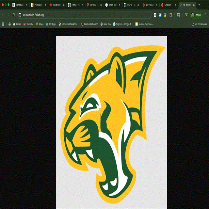Open the YouTube bookmark

pos(28,24)
